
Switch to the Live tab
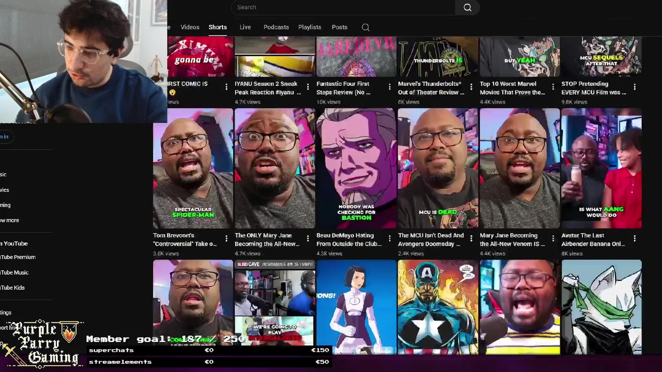point(245,27)
